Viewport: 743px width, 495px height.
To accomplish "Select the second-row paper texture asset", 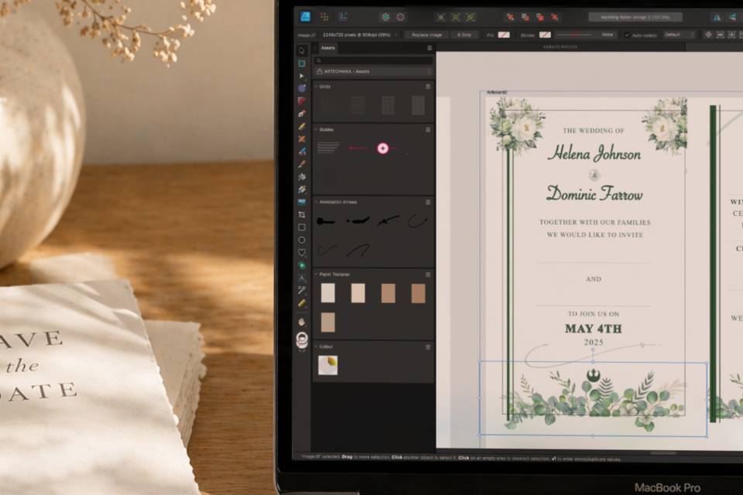I will click(328, 322).
